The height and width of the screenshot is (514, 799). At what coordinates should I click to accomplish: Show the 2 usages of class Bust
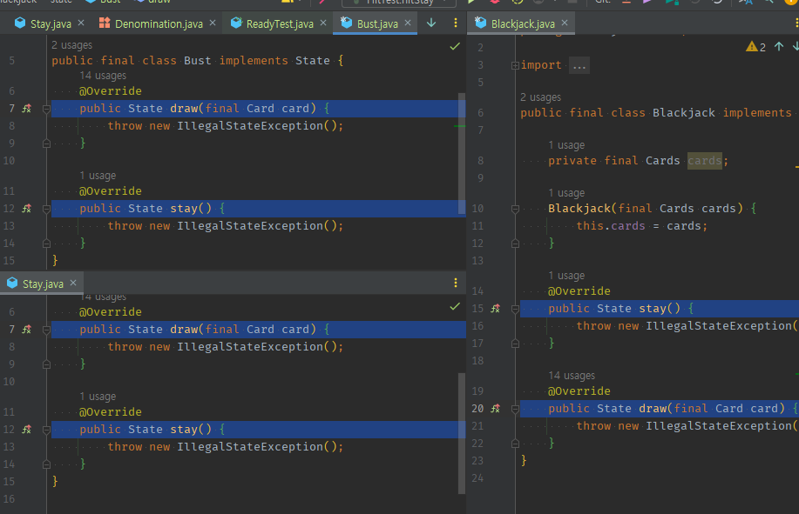pos(71,45)
